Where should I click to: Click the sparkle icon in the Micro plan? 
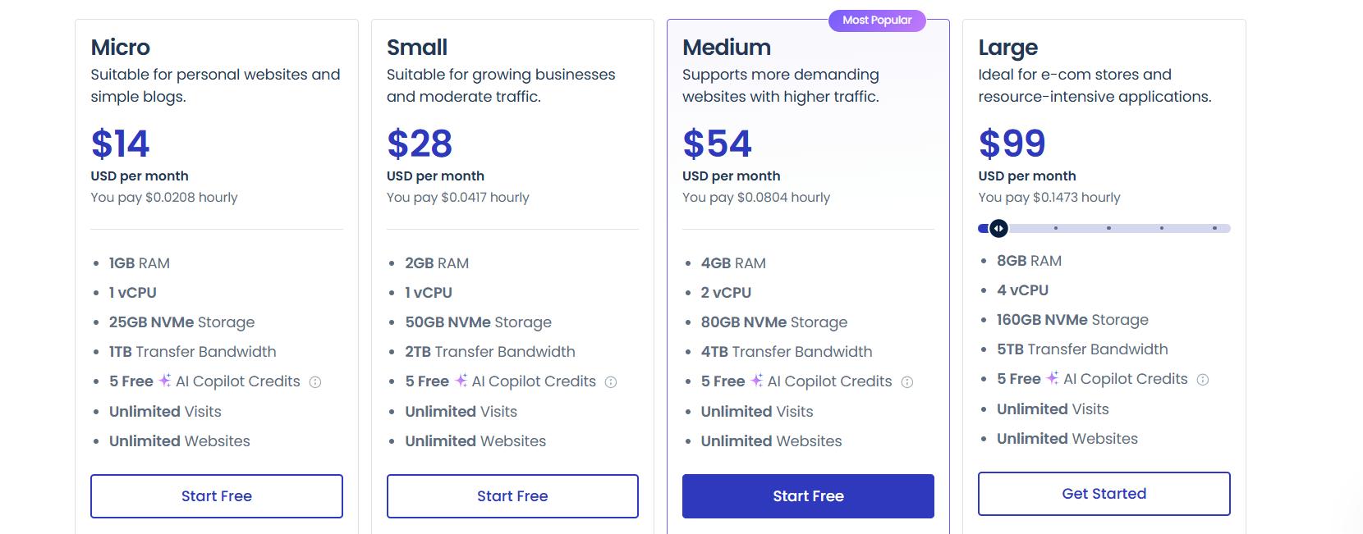[165, 381]
